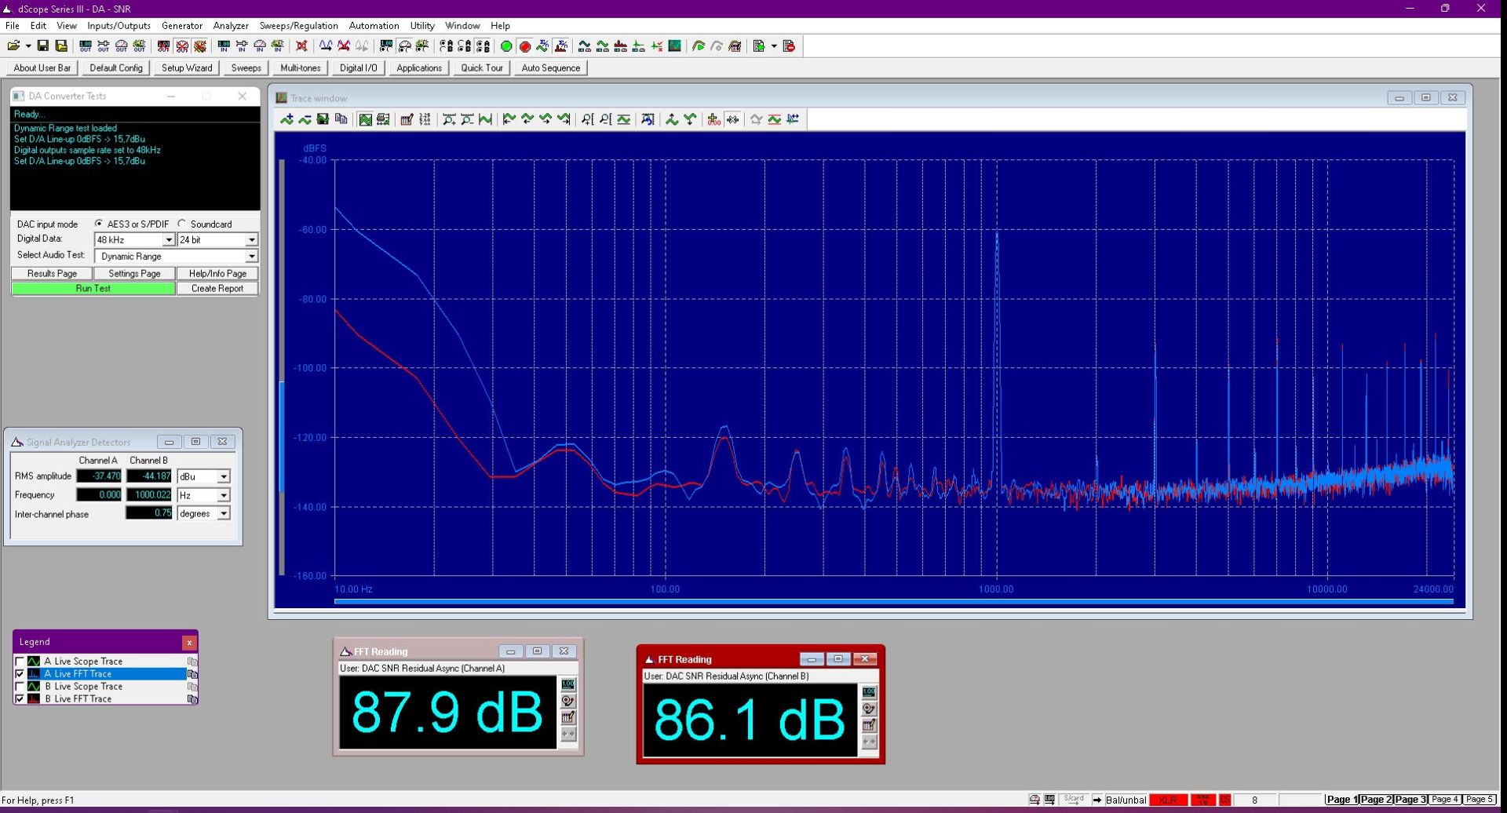Open the degrees phase units dropdown
The image size is (1507, 813).
click(x=224, y=514)
